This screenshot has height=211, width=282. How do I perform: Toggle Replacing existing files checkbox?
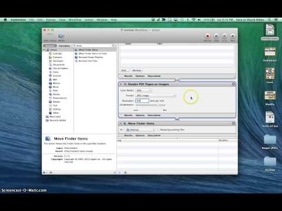pyautogui.click(x=159, y=130)
